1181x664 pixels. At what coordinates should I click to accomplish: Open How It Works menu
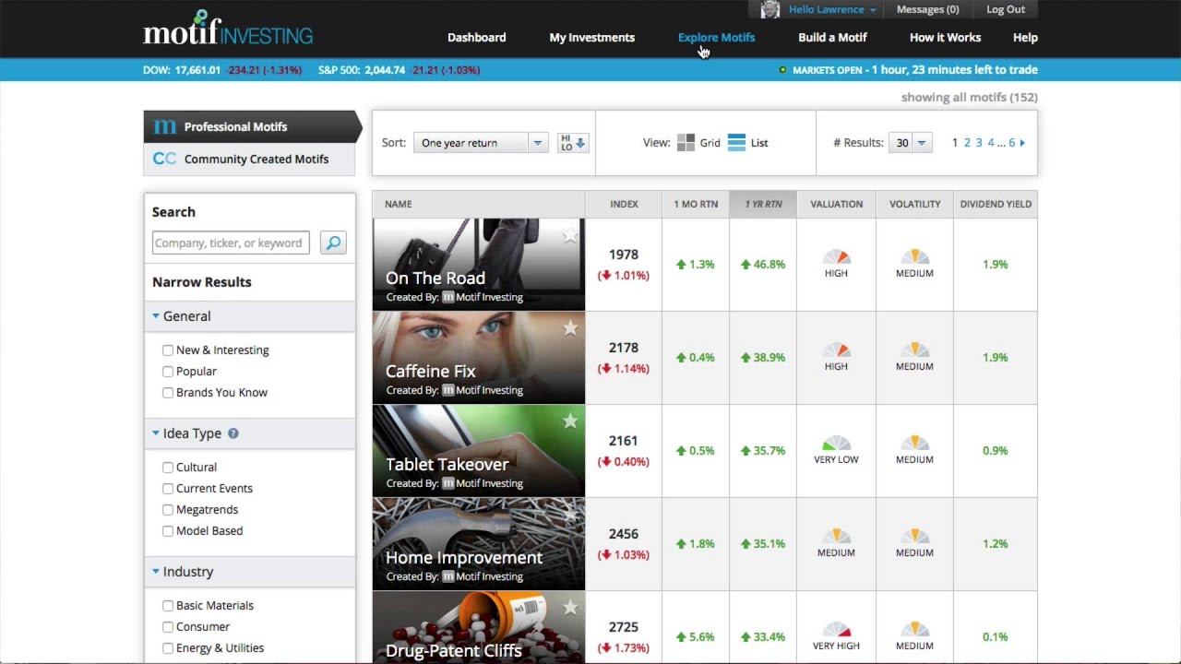click(x=946, y=38)
